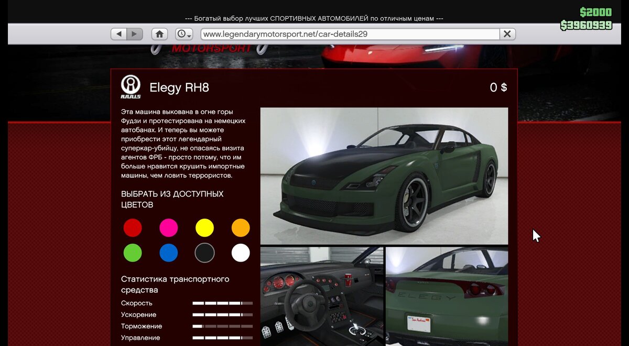Viewport: 629px width, 346px height.
Task: Click the 0 $ price text
Action: (x=498, y=88)
